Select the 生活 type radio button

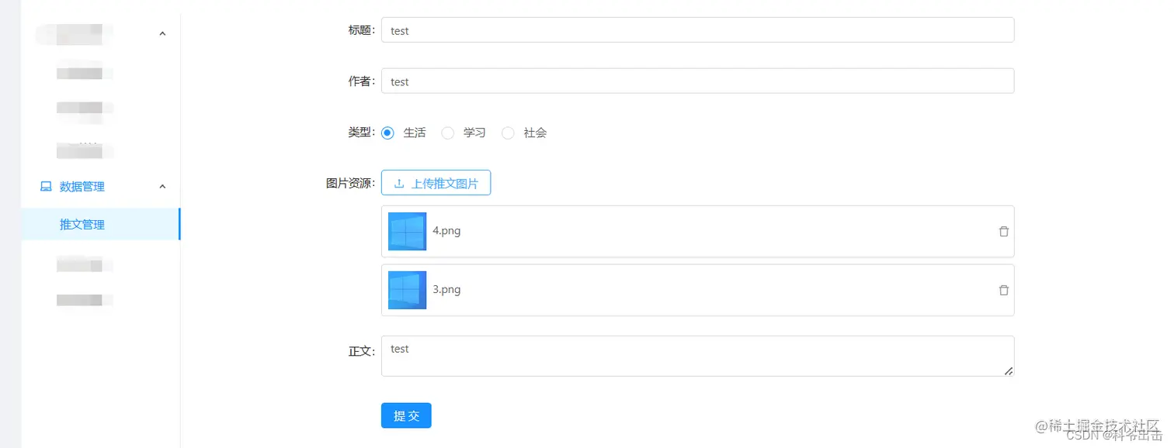pos(387,133)
